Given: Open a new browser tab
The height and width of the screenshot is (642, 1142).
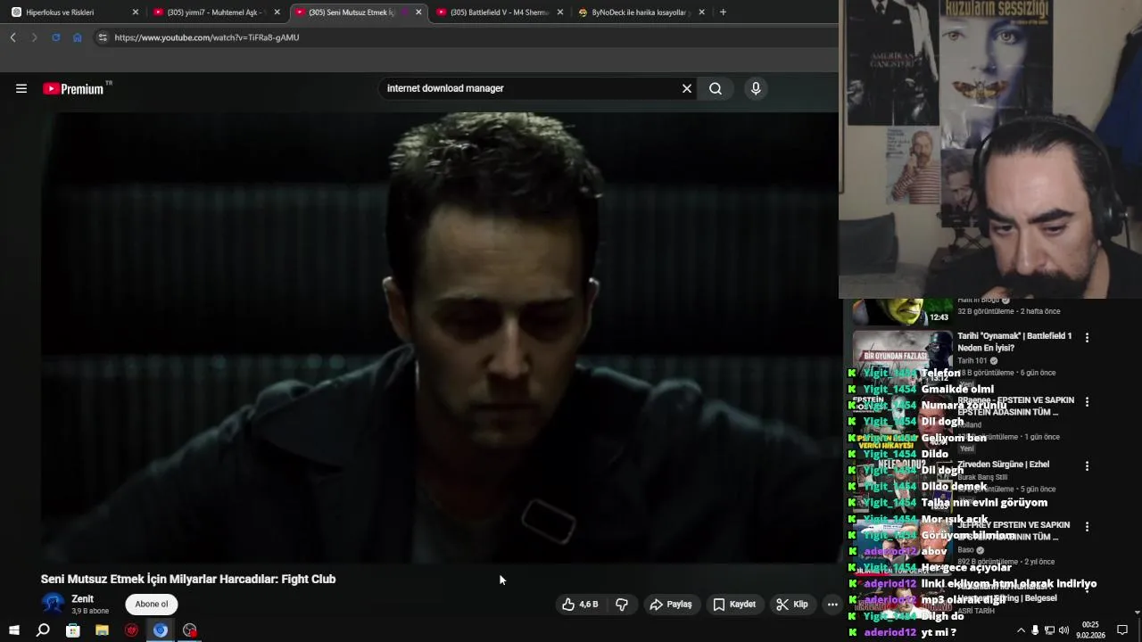Looking at the screenshot, I should [723, 12].
